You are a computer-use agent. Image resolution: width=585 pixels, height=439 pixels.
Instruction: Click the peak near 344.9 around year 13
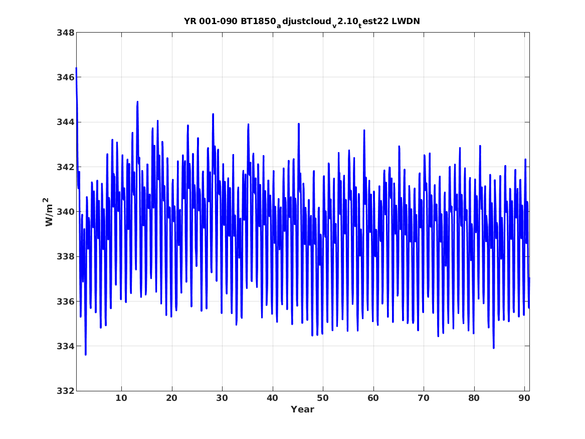point(137,101)
